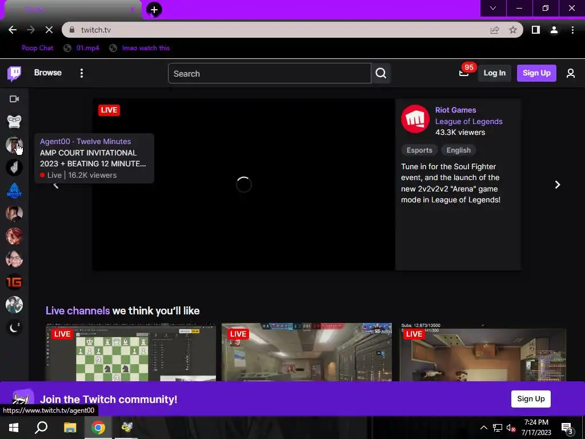Close the current Twitch tab
Screen dimensions: 585x439
[132, 9]
